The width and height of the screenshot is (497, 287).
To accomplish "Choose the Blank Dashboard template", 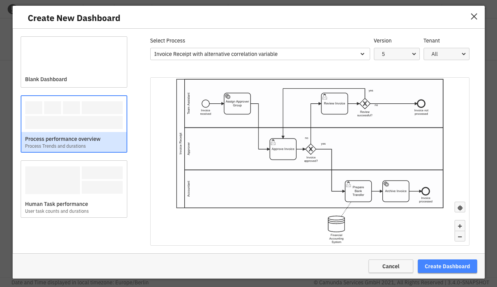I will click(74, 62).
